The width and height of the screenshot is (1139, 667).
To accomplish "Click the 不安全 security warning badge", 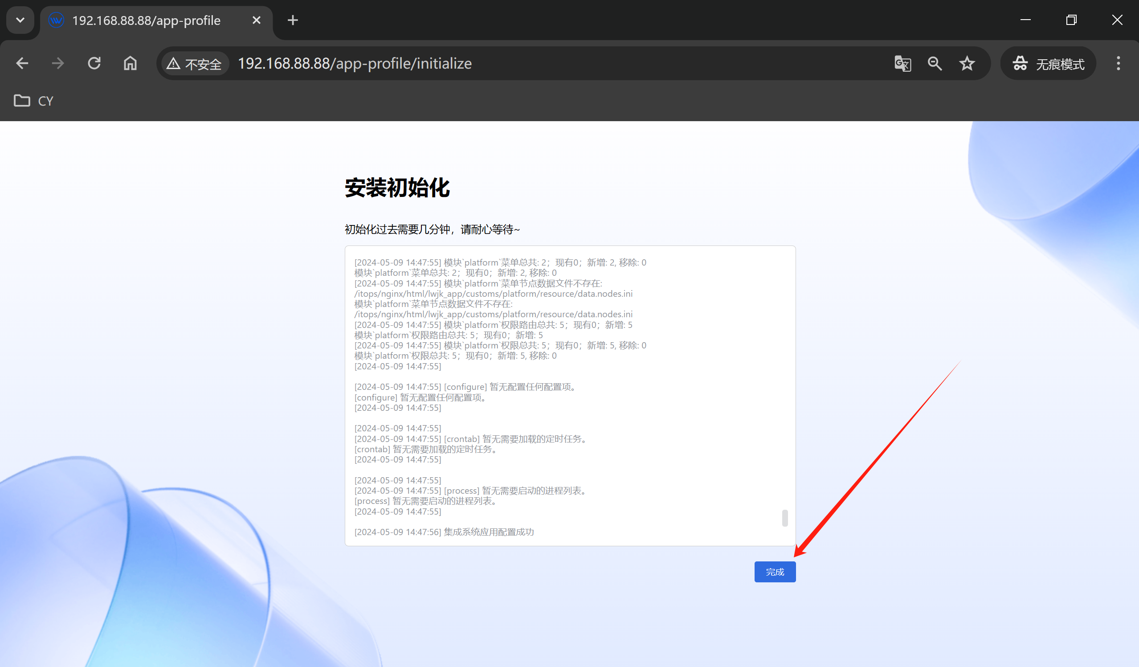I will (194, 64).
